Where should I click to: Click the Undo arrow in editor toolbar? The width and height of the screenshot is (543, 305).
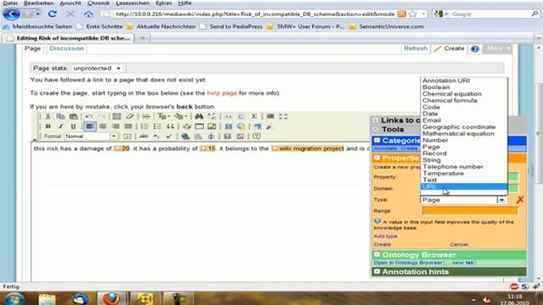[x=89, y=117]
